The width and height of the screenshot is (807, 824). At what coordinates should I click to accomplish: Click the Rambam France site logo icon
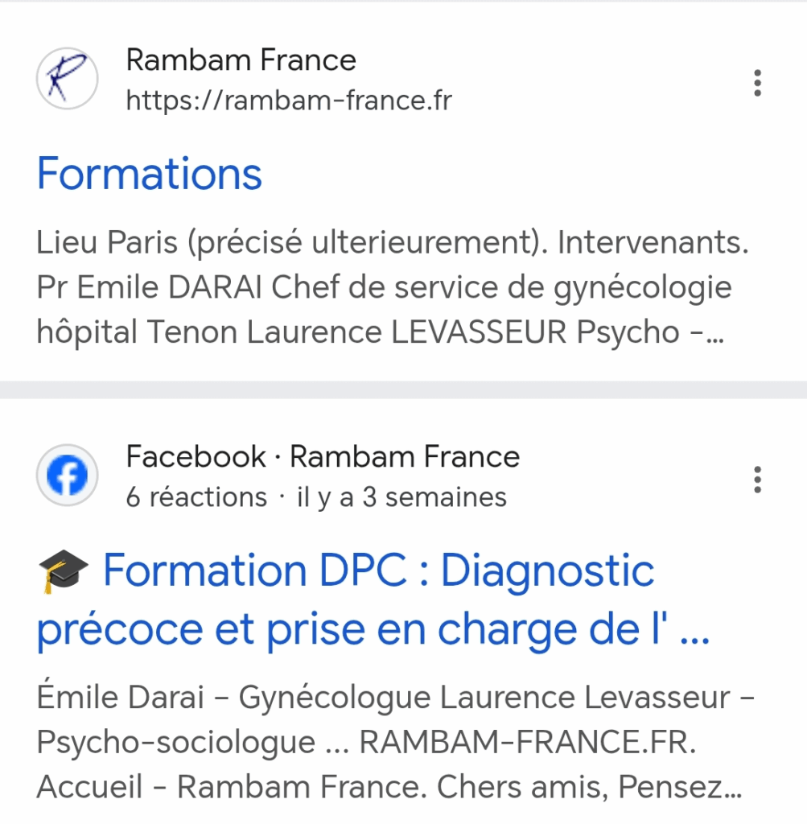67,80
